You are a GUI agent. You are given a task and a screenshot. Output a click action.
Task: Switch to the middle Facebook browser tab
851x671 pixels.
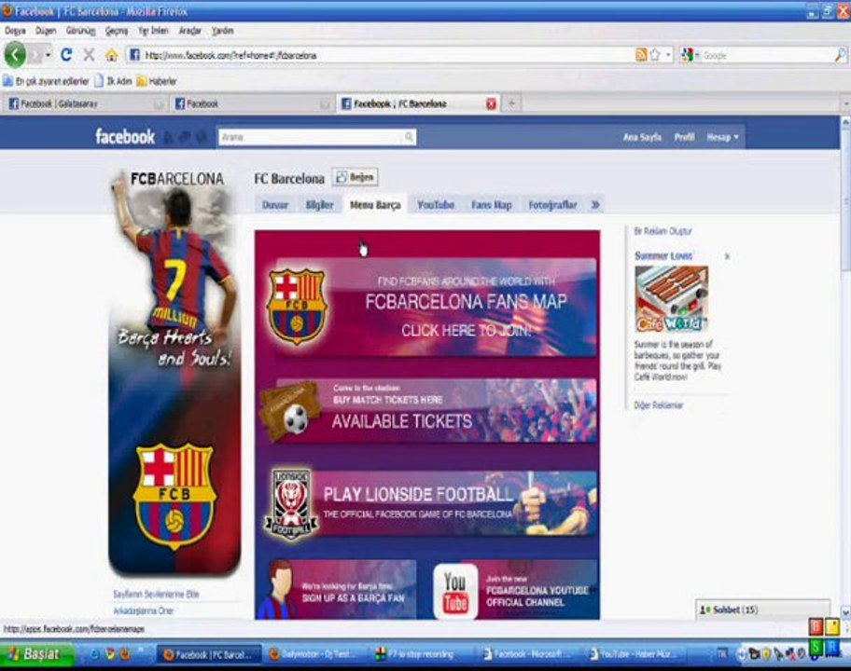(x=251, y=103)
